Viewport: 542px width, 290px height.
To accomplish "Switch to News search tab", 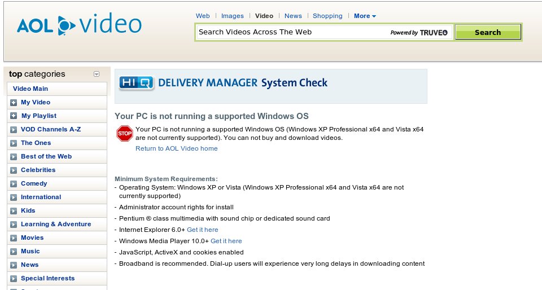I will point(293,16).
